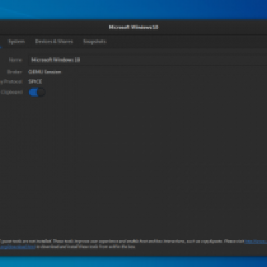Image resolution: width=267 pixels, height=267 pixels.
Task: Edit the Name field with Microsoft Windows 10
Action: pyautogui.click(x=148, y=60)
